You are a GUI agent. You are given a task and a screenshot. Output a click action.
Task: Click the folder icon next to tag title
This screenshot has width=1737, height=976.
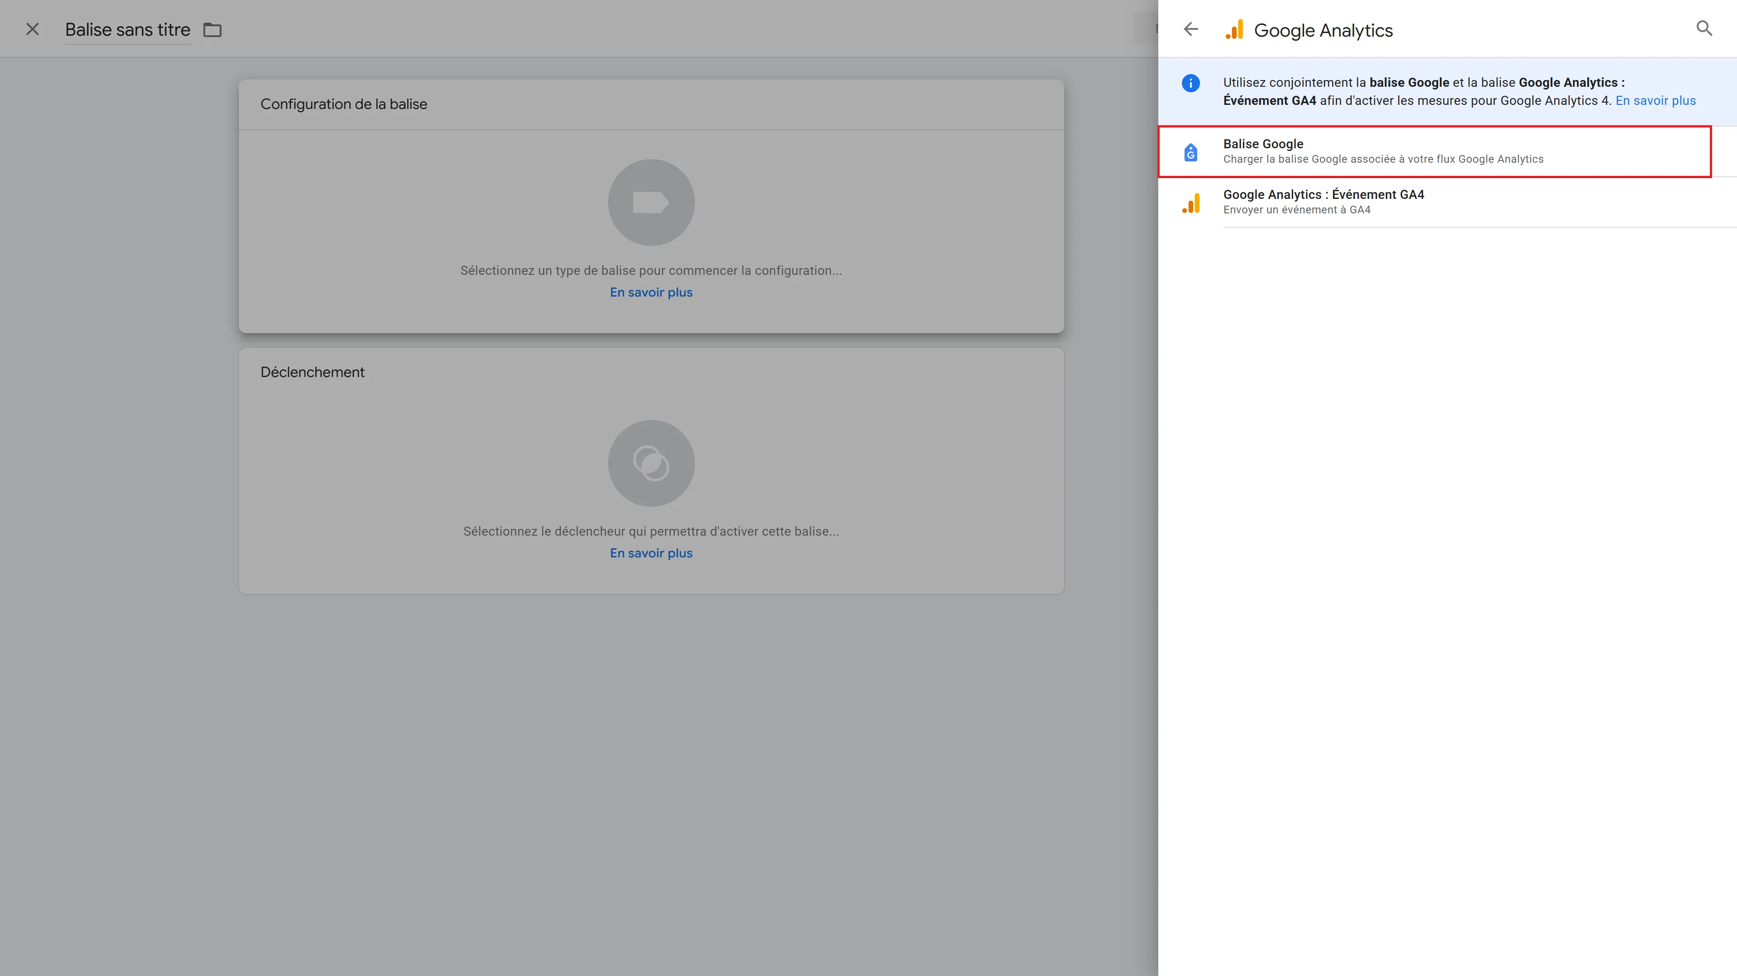[212, 30]
